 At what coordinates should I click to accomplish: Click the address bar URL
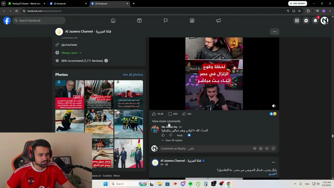[x=44, y=11]
